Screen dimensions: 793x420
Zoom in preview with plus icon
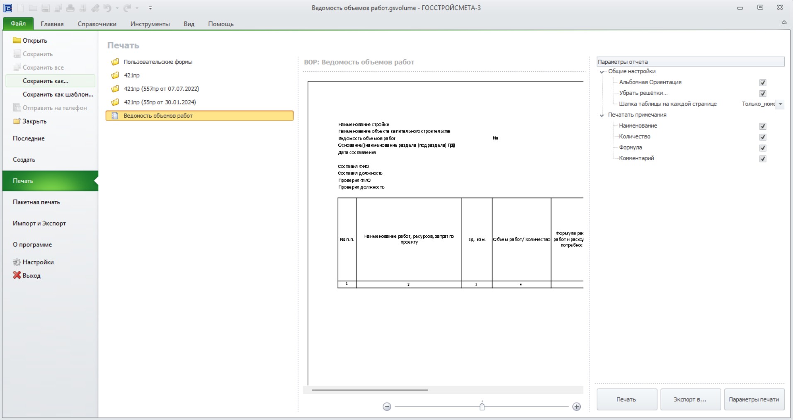[x=576, y=407]
